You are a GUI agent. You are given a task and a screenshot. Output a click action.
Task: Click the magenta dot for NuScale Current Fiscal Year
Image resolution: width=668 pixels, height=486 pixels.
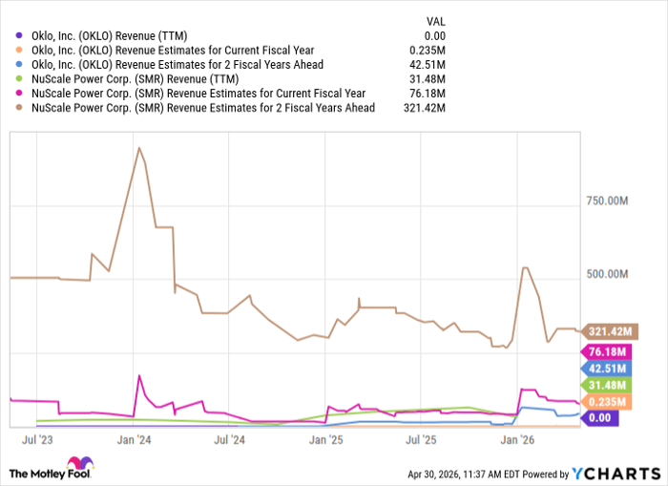pyautogui.click(x=19, y=93)
